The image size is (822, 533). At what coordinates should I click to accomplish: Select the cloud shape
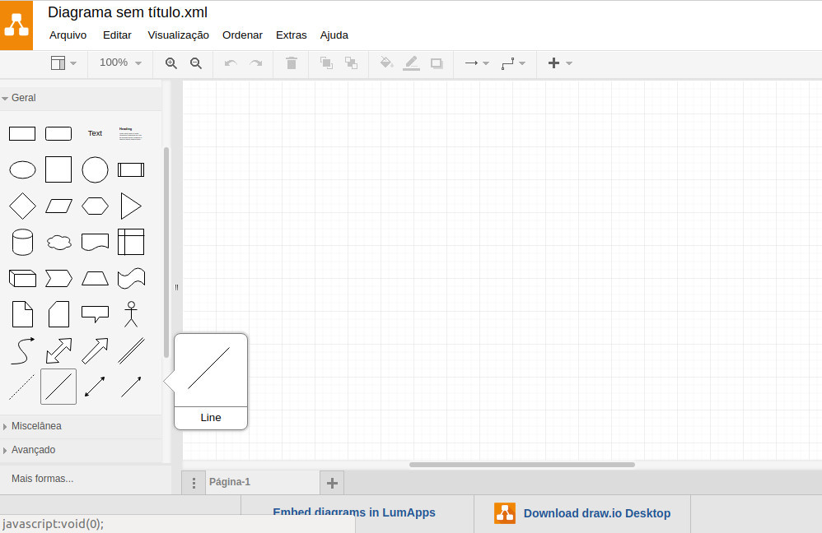[x=58, y=243]
